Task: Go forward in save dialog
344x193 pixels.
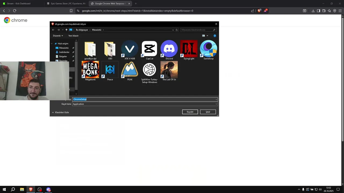Action: (59, 30)
